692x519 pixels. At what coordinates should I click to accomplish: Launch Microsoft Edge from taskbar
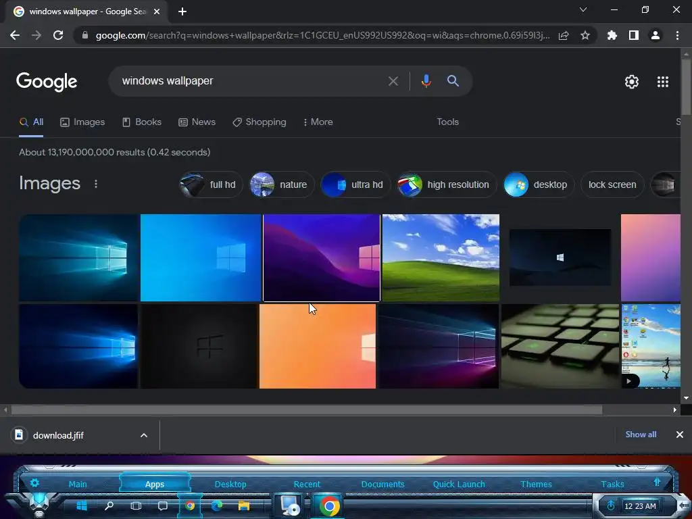[217, 505]
